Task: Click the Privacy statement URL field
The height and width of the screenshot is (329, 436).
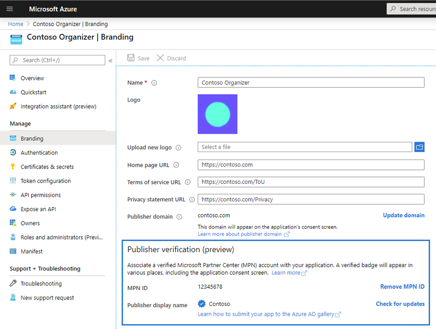Action: pos(311,199)
